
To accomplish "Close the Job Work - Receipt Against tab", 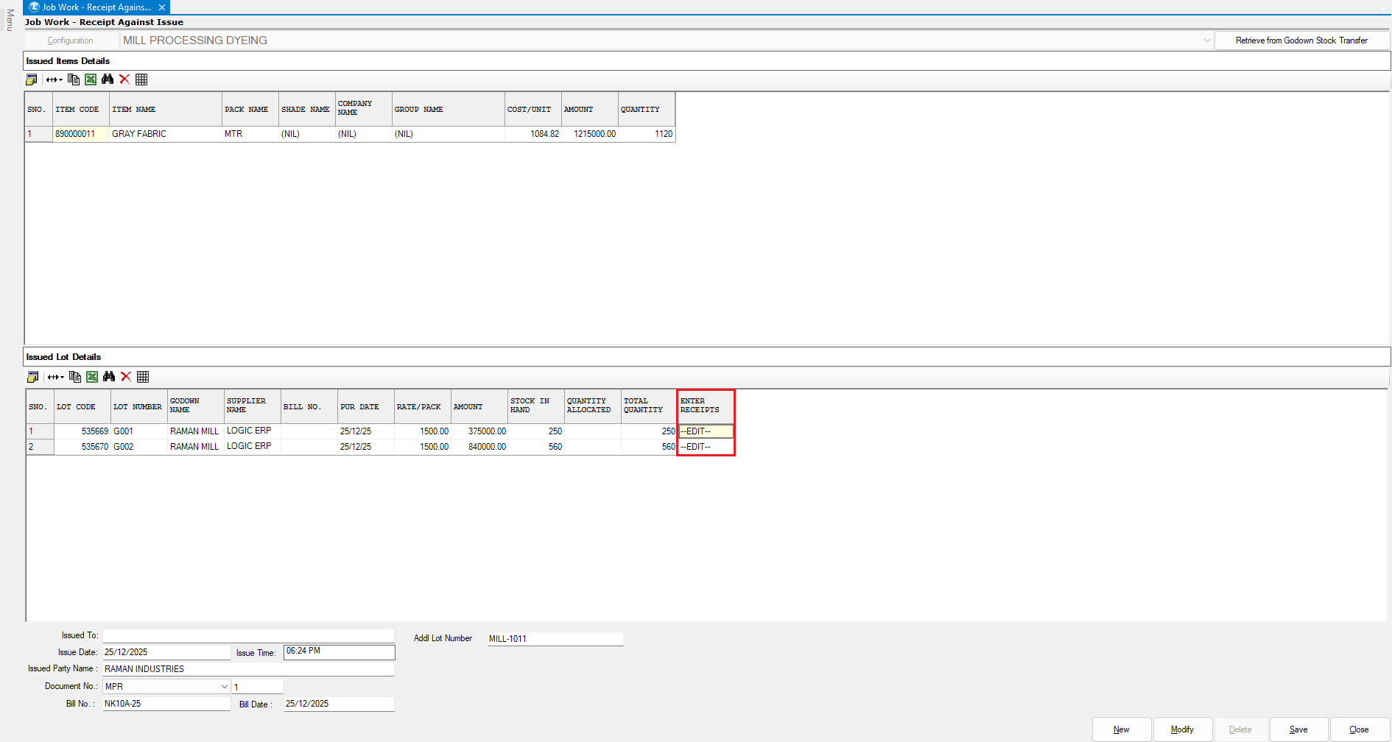I will [x=162, y=7].
